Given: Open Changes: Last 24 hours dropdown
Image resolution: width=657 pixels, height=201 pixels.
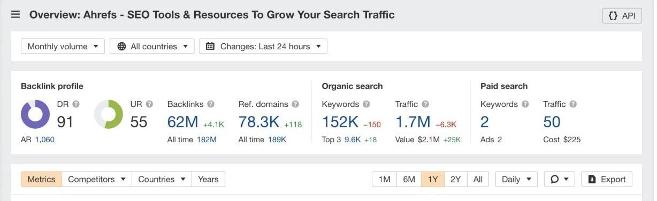Looking at the screenshot, I should pos(263,47).
